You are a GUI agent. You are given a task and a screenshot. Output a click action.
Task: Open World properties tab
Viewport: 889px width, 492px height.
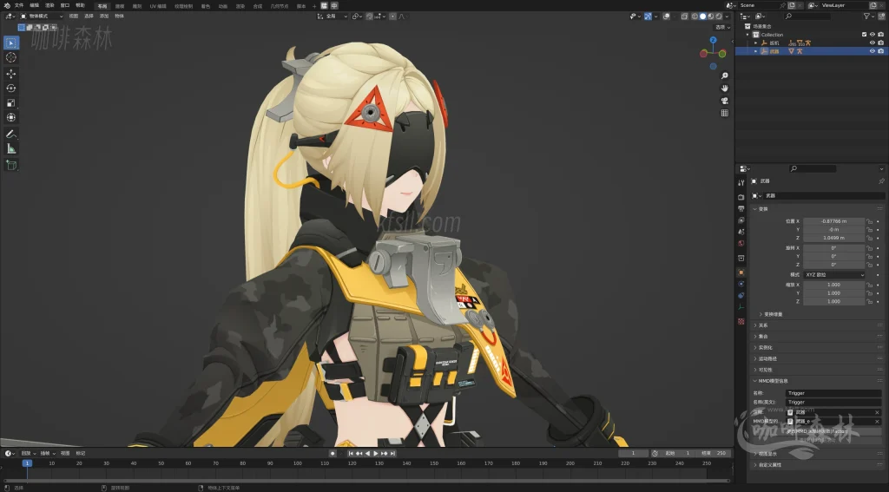pos(741,243)
